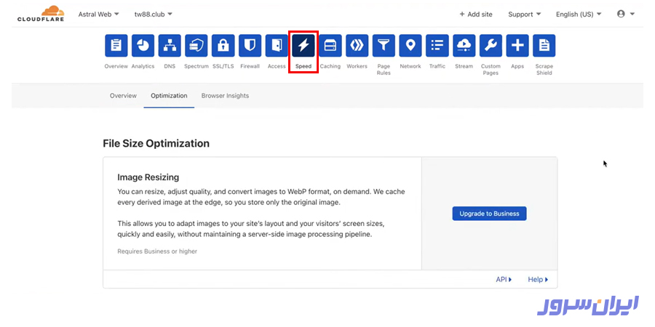Expand the Astral Web account dropdown
This screenshot has width=655, height=327.
point(100,14)
